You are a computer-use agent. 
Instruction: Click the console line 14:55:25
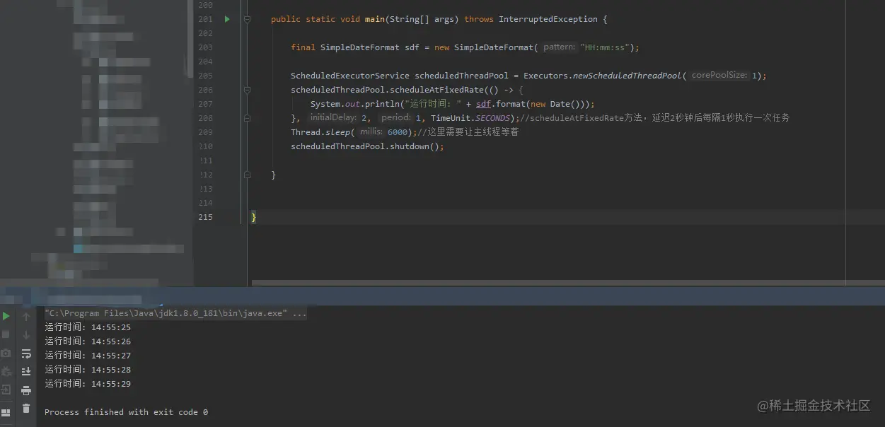88,327
